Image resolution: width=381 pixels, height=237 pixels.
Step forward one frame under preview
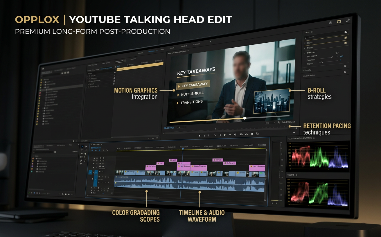click(x=230, y=135)
